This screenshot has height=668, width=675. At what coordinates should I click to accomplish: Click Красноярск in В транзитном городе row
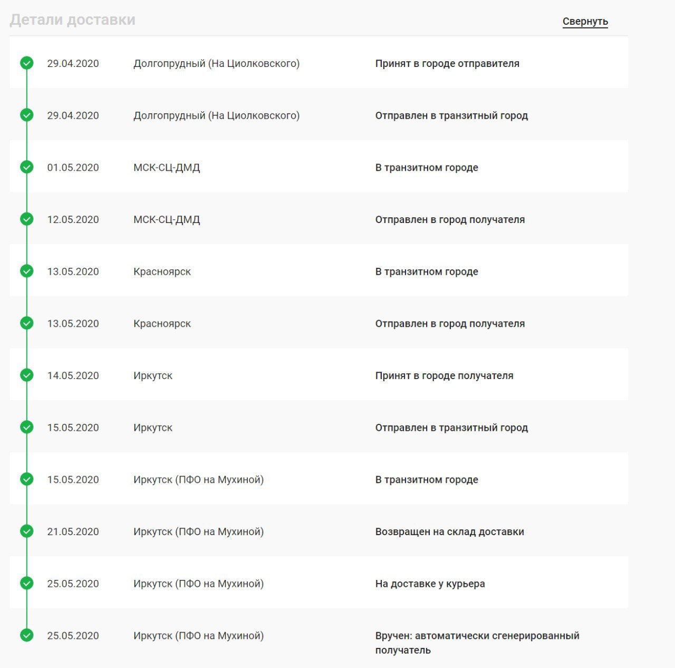pyautogui.click(x=162, y=272)
